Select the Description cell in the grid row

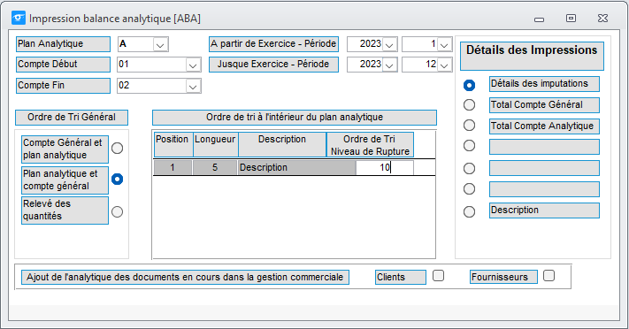(x=296, y=167)
